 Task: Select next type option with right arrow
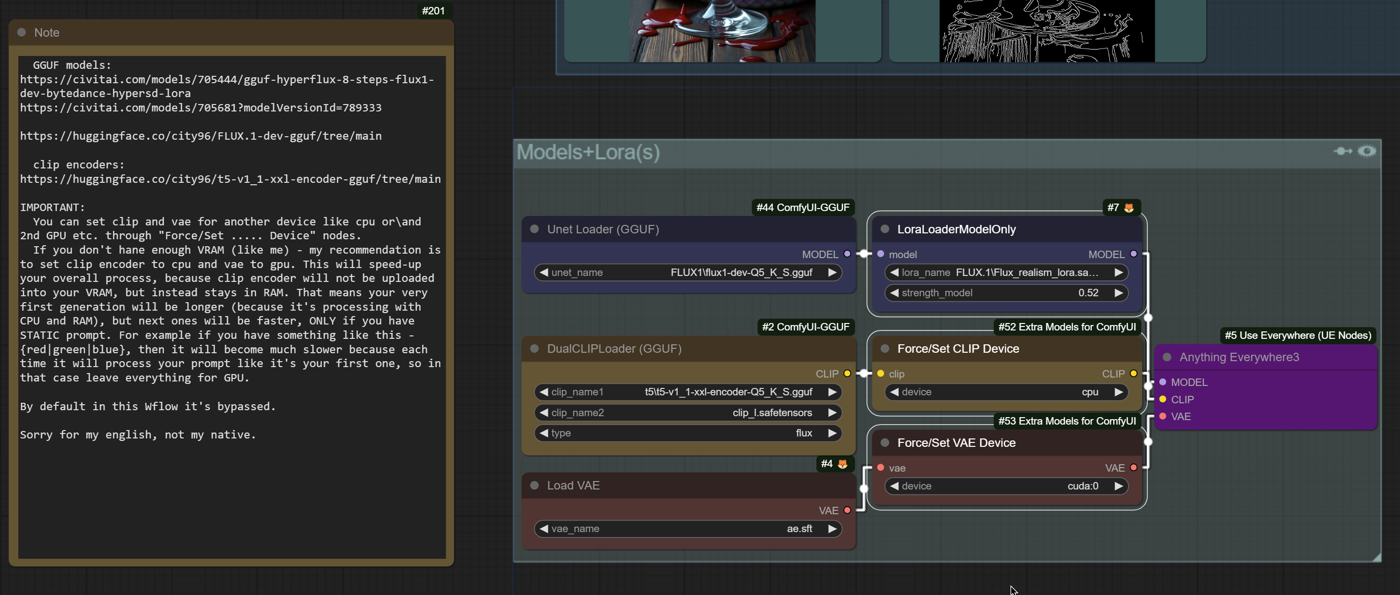click(832, 433)
